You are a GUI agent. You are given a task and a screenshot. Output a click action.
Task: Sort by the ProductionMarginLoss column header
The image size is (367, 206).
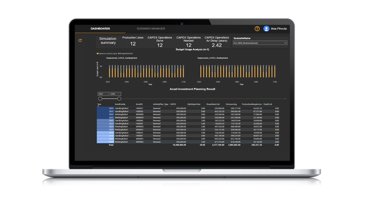(252, 104)
